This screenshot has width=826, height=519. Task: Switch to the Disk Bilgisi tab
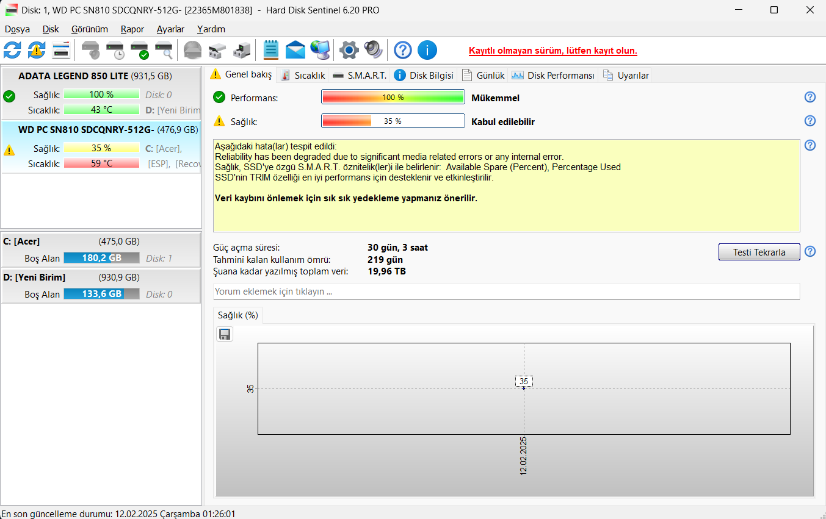coord(424,75)
